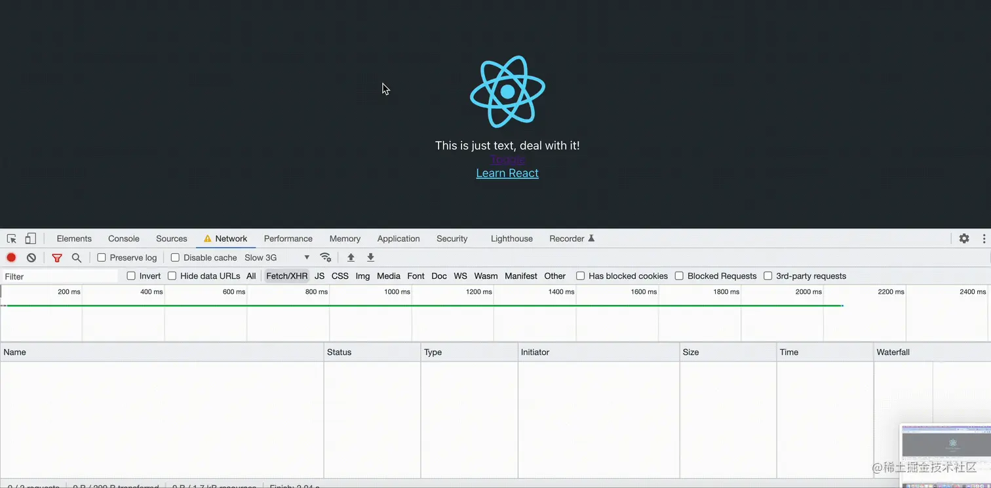Click the 1000 ms timeline marker

(397, 292)
